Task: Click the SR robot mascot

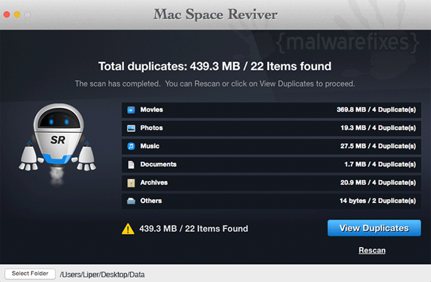Action: (x=58, y=143)
